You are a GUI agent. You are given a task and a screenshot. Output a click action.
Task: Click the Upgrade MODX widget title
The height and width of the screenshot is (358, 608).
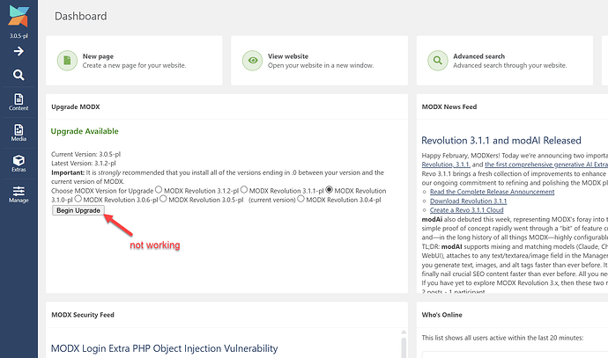click(76, 106)
